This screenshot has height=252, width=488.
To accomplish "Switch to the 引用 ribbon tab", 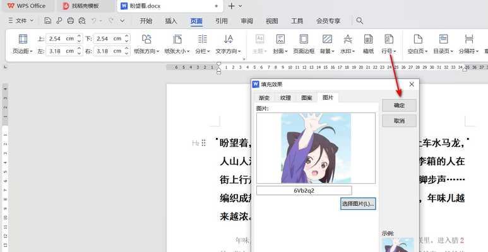I will tap(222, 21).
